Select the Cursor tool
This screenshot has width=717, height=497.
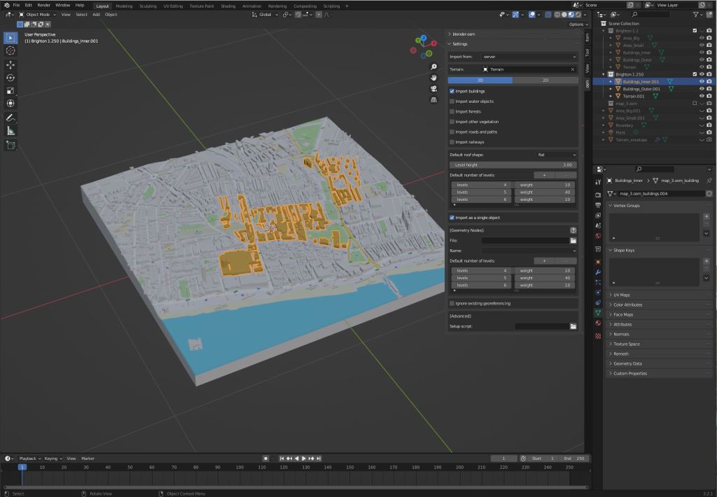pyautogui.click(x=11, y=50)
